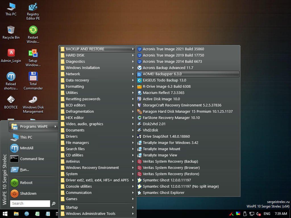Click the search magnifier icon in Start menu
Image resolution: width=291 pixels, height=218 pixels.
point(53,204)
